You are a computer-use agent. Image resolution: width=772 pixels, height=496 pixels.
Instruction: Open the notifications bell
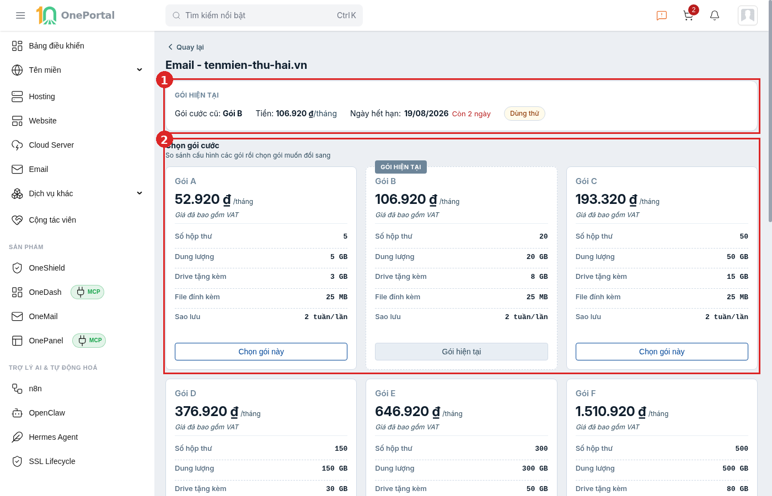coord(715,15)
